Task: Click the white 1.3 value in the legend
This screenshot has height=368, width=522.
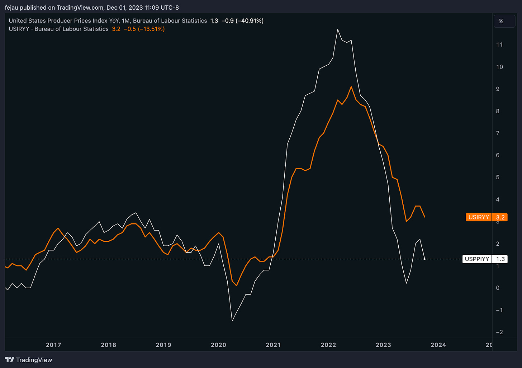Action: pyautogui.click(x=214, y=21)
